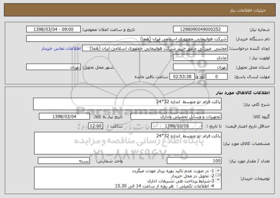The width and height of the screenshot is (280, 198).
Task: Click the delivery province field (استان محل تحویل)
Action: tap(200, 67)
